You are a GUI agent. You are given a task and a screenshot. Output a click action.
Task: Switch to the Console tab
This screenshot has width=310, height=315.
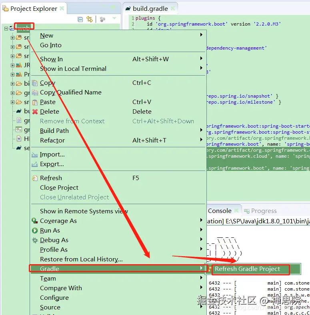point(220,211)
